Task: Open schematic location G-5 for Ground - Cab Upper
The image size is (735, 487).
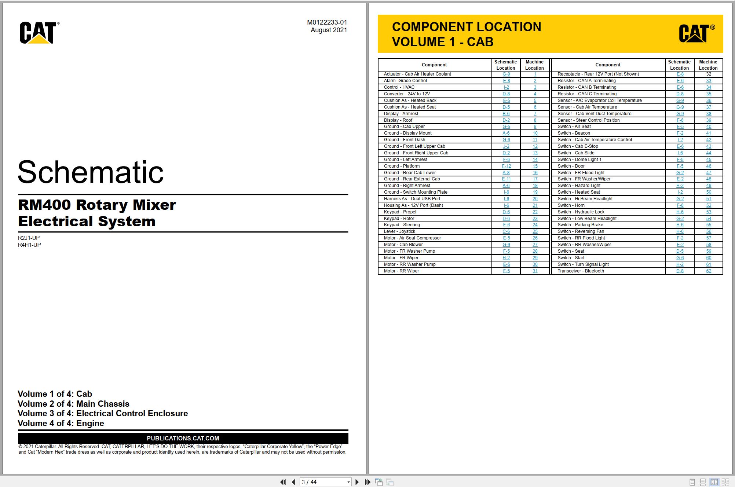Action: (x=506, y=127)
